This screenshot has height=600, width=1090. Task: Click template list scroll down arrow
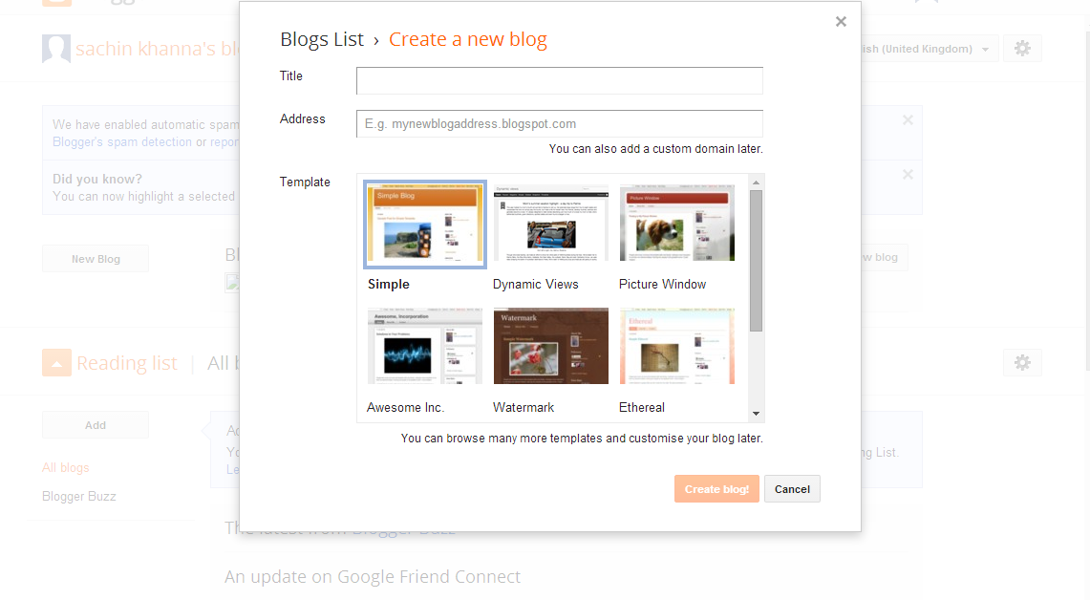click(757, 414)
